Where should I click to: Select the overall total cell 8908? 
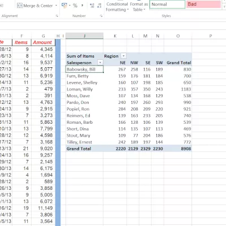pos(178,149)
